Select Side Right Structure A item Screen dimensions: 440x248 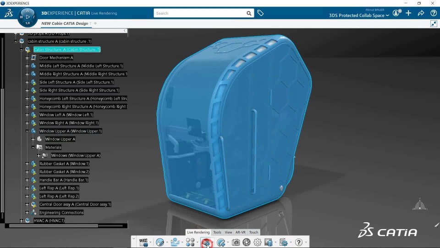coord(79,90)
